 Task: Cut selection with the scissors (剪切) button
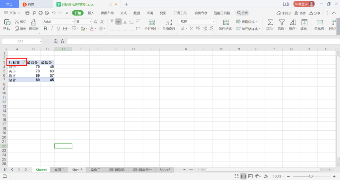point(21,22)
